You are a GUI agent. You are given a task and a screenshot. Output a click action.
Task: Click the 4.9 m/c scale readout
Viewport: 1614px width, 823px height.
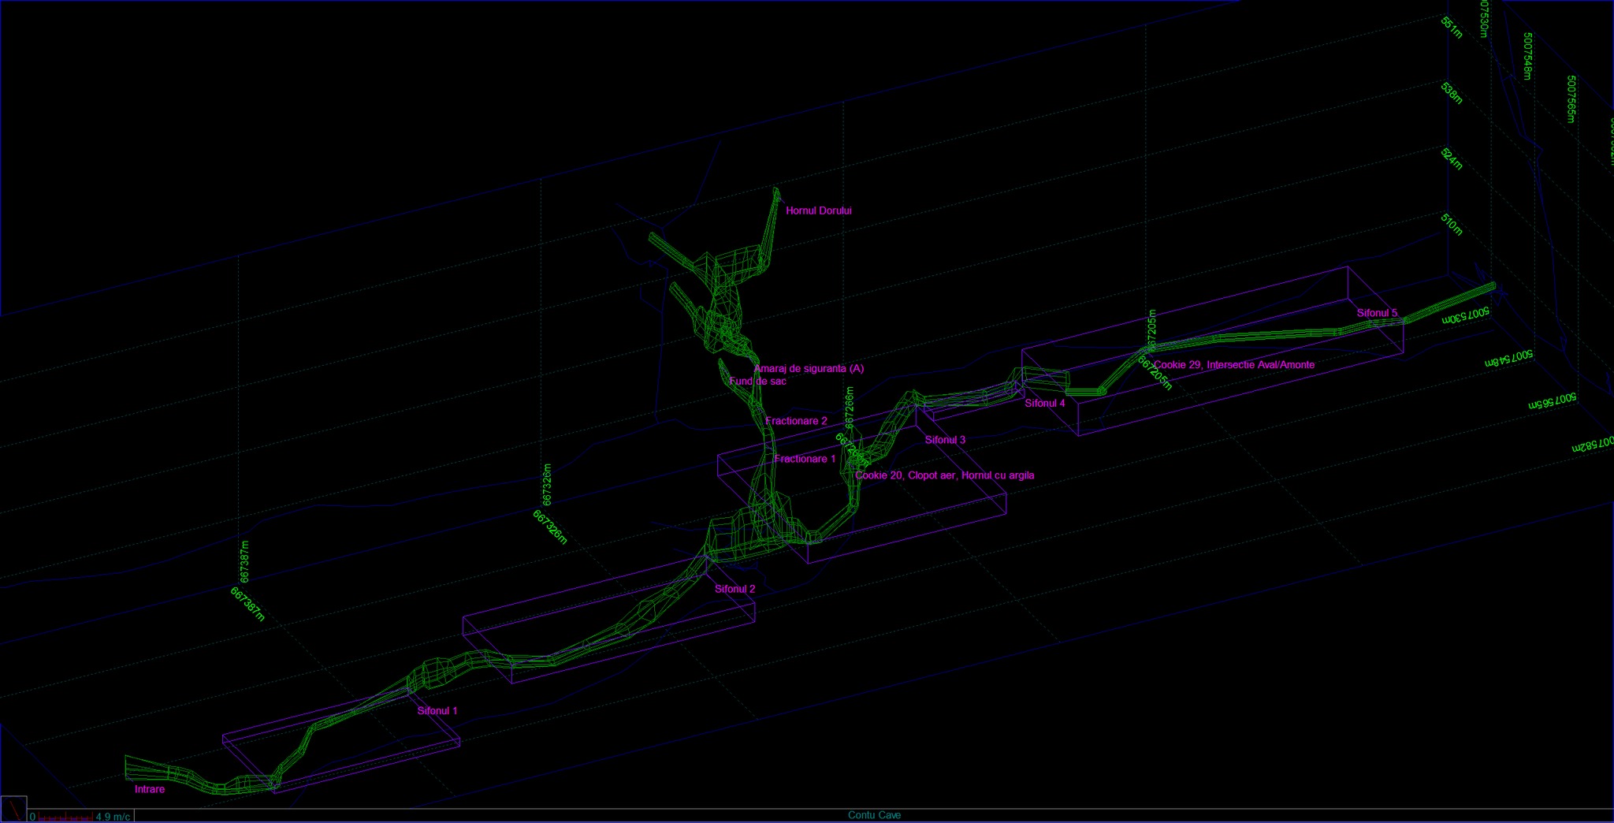(x=113, y=817)
